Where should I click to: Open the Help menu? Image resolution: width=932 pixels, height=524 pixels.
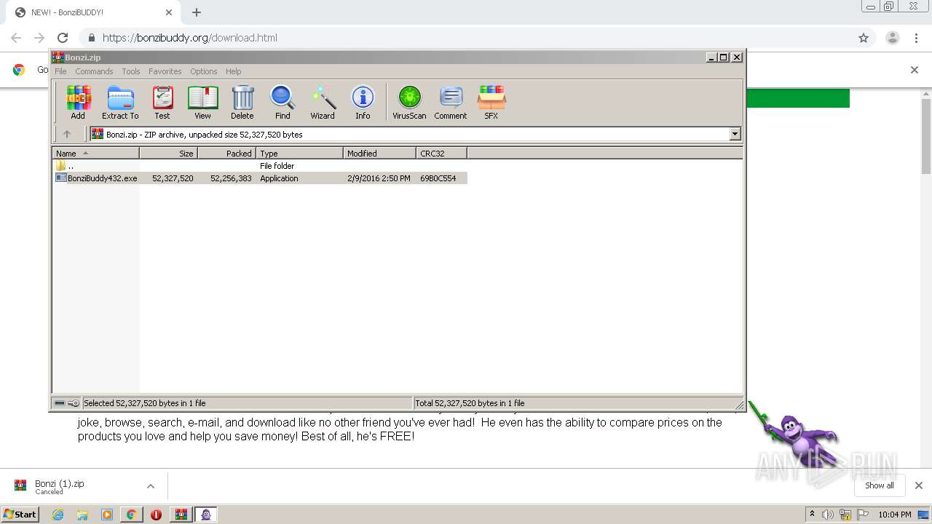click(233, 71)
